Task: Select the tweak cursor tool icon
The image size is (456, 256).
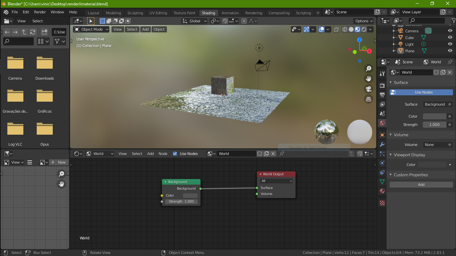Action: (91, 21)
